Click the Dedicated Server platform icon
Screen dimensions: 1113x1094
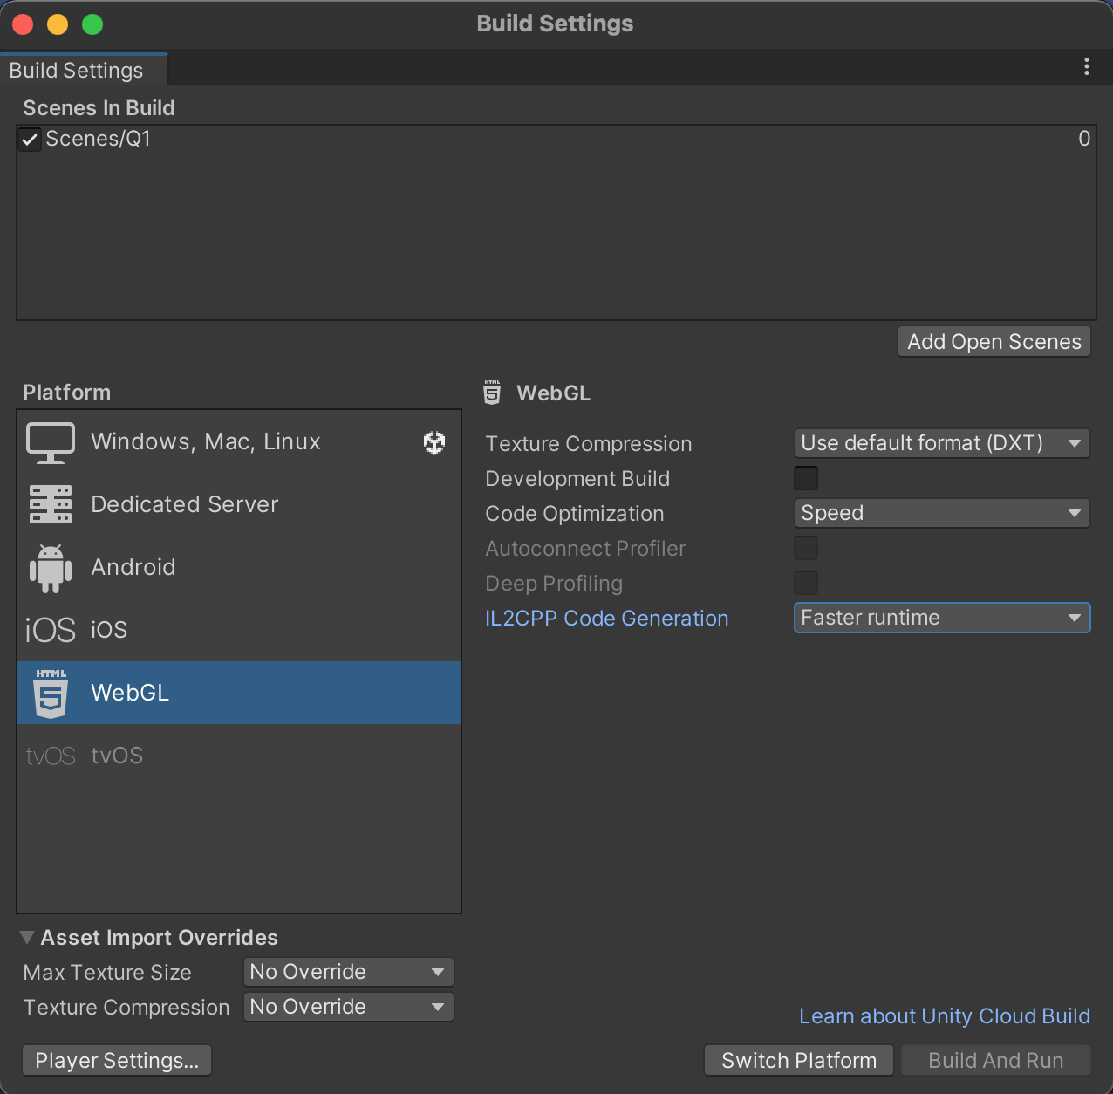(51, 504)
